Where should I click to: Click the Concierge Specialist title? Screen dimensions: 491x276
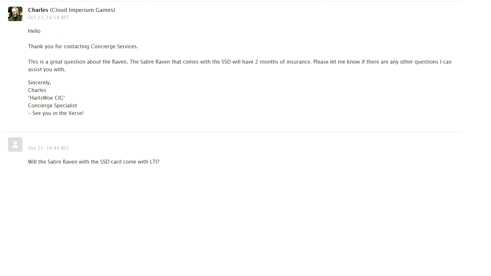(52, 106)
